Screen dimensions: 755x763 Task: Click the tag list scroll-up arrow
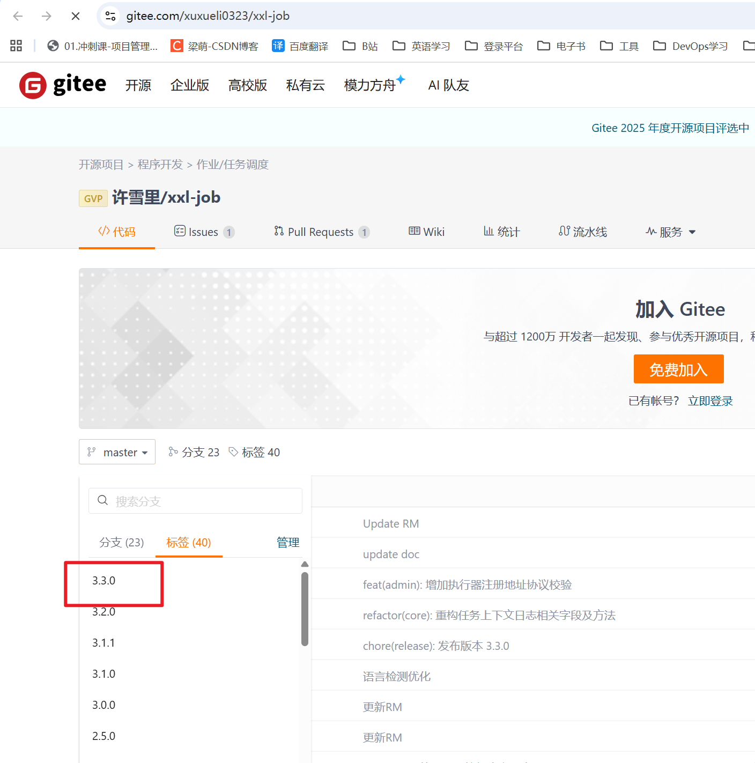[305, 564]
